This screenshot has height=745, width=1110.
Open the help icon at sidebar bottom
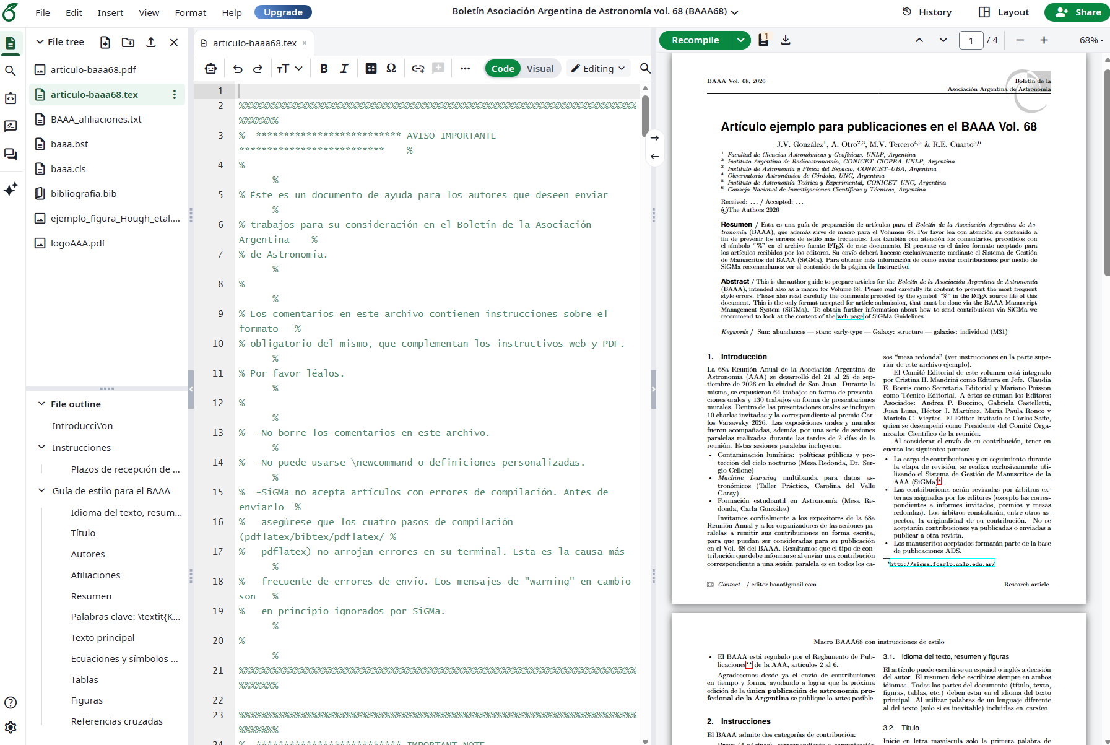pyautogui.click(x=11, y=702)
